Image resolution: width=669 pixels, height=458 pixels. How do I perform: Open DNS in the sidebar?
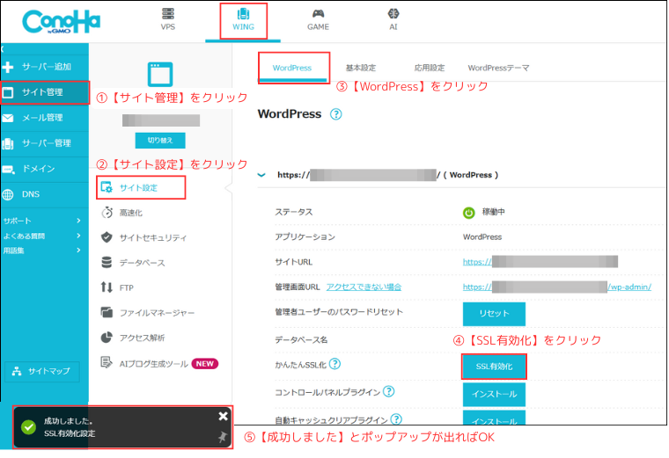(44, 194)
